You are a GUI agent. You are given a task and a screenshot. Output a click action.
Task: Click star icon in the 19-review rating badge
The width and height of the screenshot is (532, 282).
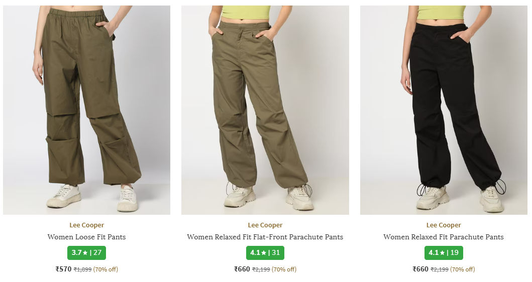442,253
